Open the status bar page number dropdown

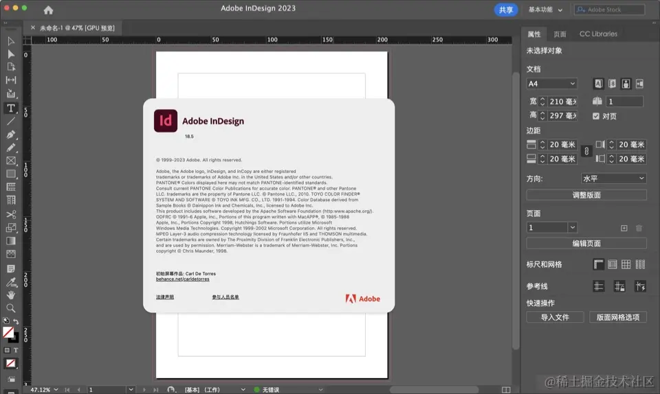131,390
